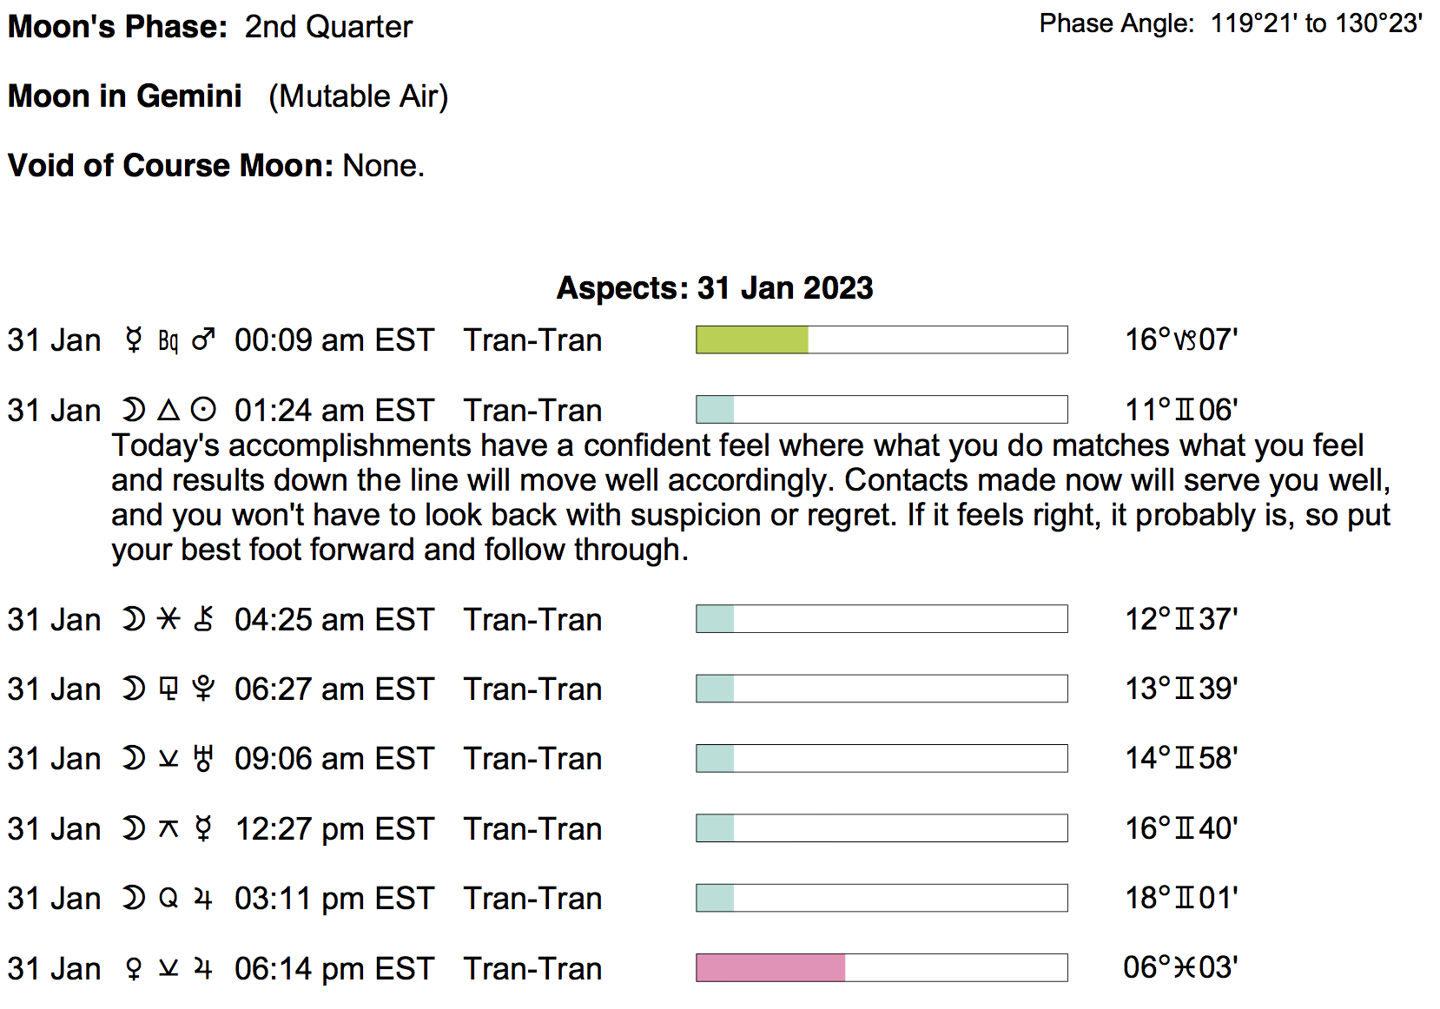Click the Jupiter glyph in the 03:11 pm row

tap(203, 898)
